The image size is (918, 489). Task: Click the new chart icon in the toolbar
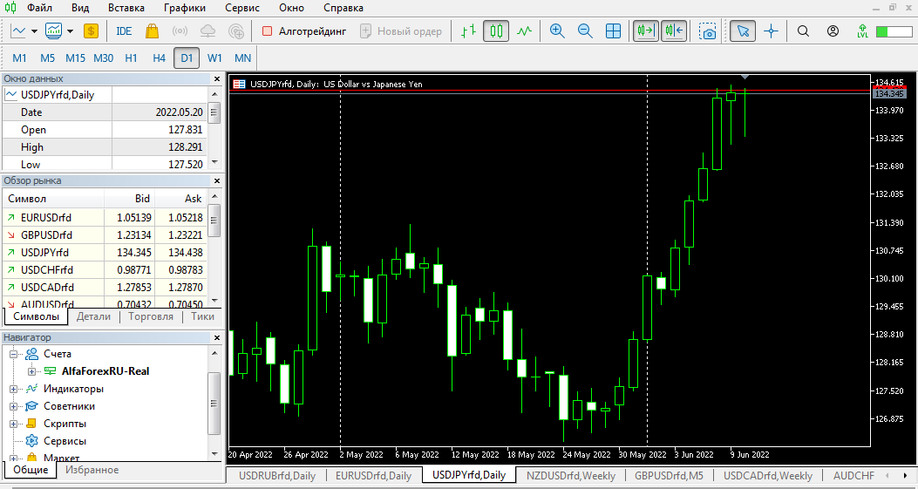click(x=18, y=31)
